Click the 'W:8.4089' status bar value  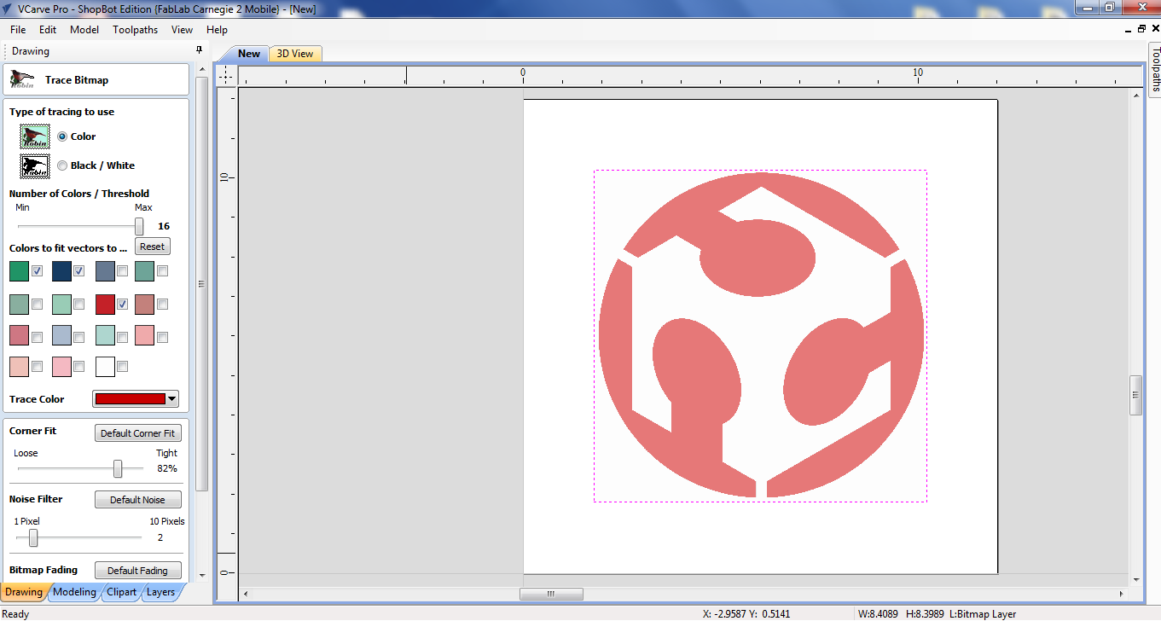pyautogui.click(x=879, y=613)
